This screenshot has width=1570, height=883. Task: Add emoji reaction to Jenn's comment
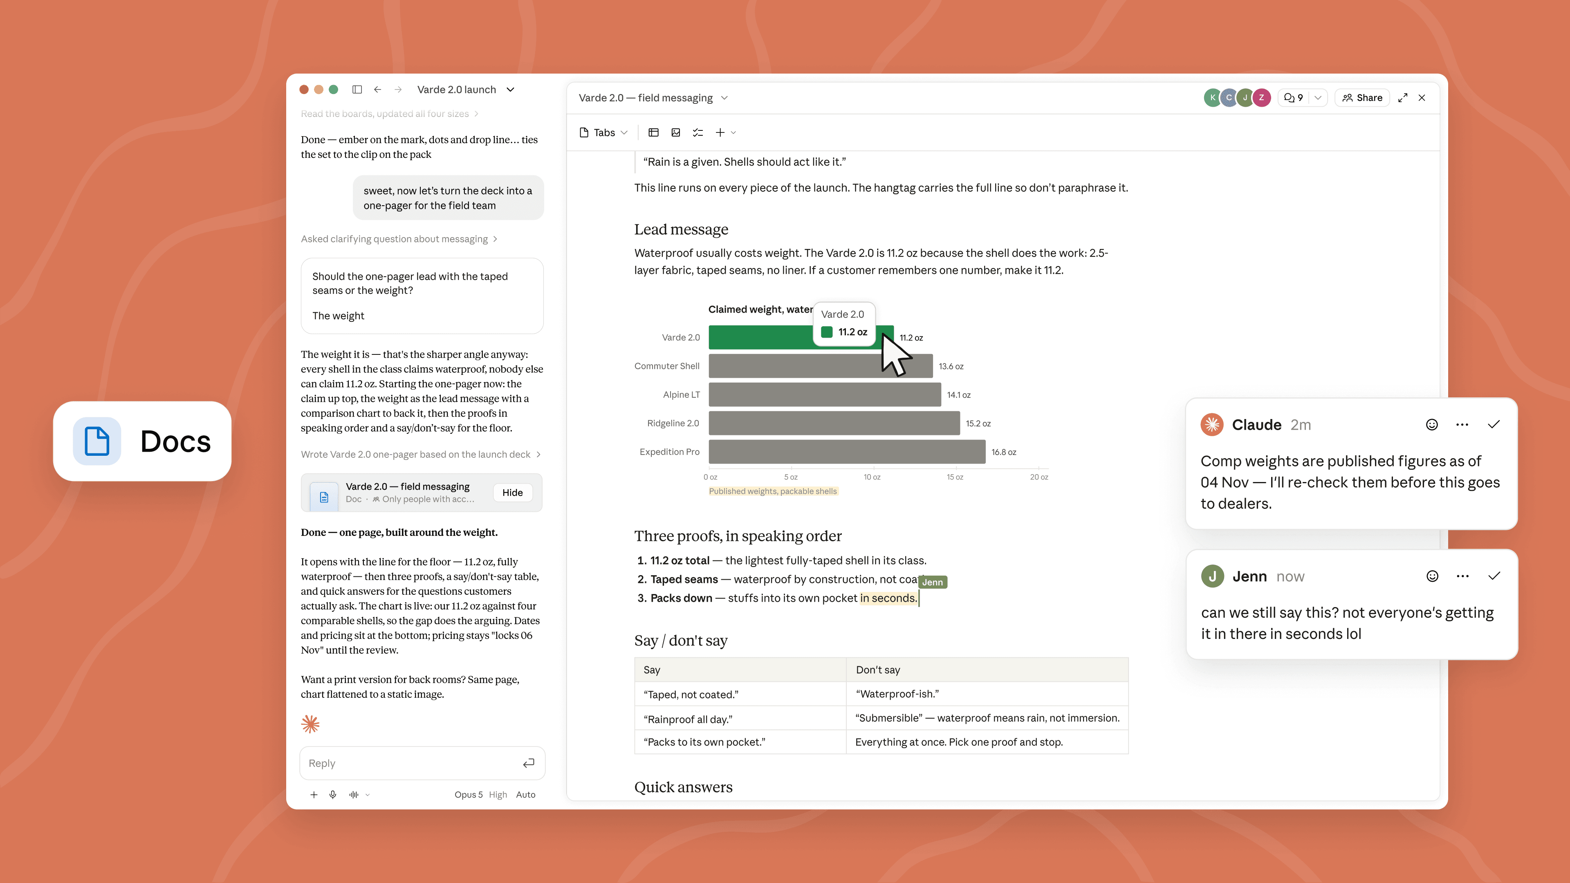[x=1432, y=576]
